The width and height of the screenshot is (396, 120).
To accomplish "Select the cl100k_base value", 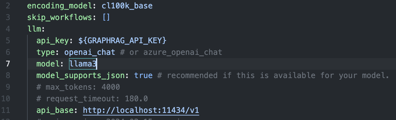I will point(127,6).
